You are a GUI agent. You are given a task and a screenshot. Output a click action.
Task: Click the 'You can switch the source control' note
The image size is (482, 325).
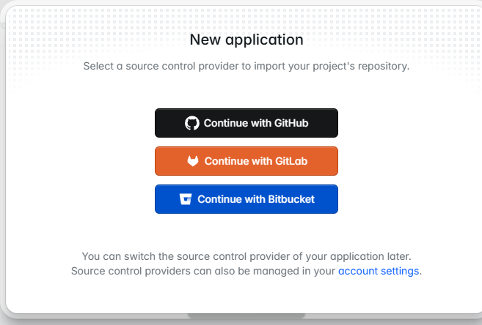247,257
